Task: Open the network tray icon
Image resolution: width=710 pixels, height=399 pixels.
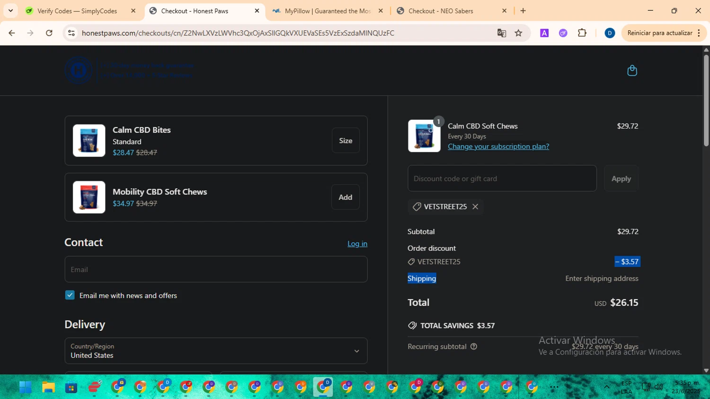Action: click(646, 387)
